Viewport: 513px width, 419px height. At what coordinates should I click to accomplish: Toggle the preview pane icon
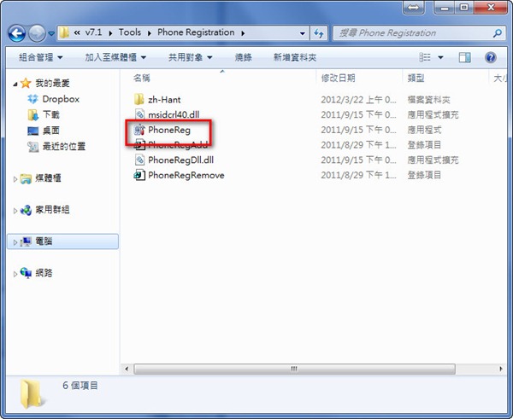[464, 58]
